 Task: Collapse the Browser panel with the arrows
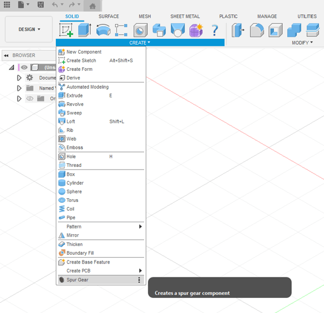click(x=6, y=55)
